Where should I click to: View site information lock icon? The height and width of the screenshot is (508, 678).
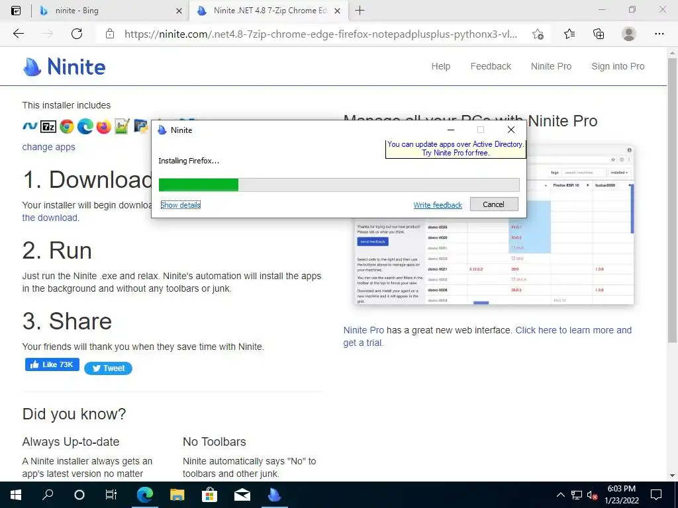tap(110, 34)
